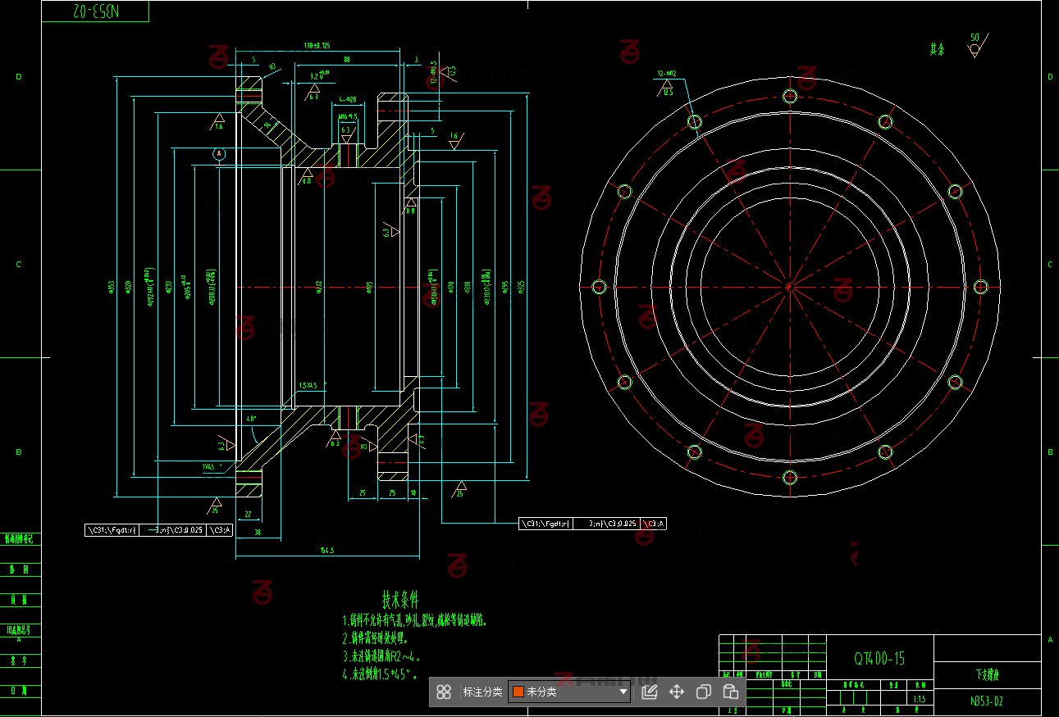This screenshot has height=717, width=1059.
Task: Click the copy icon with overlapping squares
Action: (x=703, y=692)
